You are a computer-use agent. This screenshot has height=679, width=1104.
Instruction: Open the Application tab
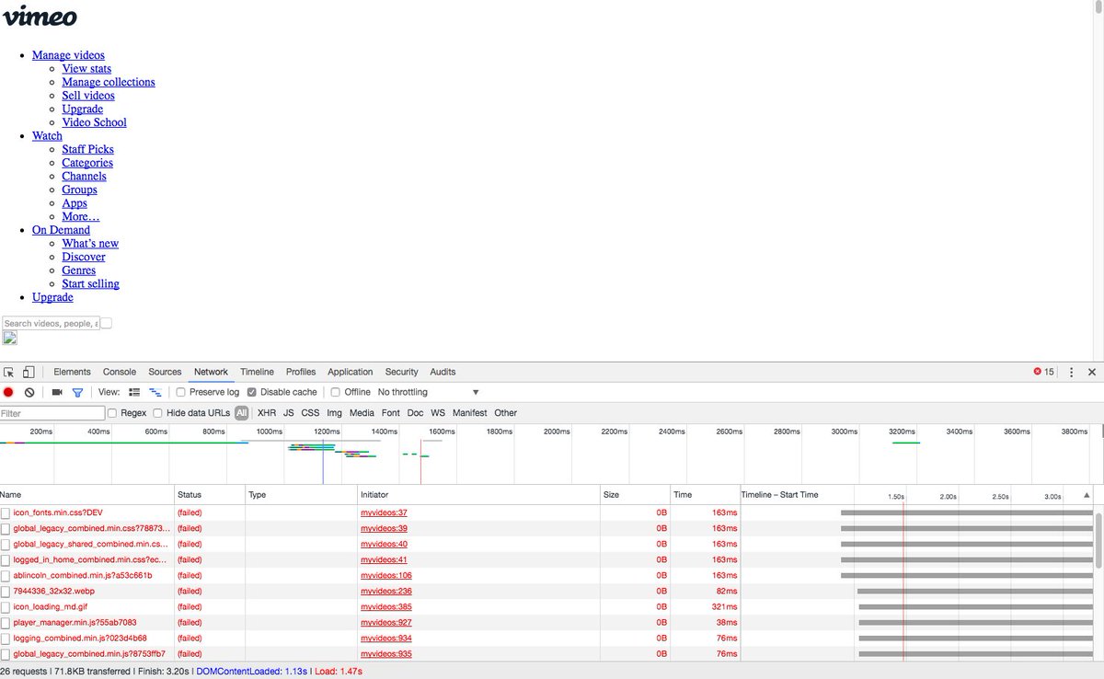tap(351, 373)
